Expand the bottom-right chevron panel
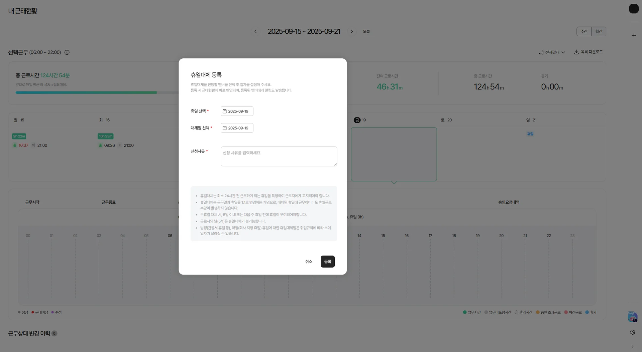 (x=633, y=347)
